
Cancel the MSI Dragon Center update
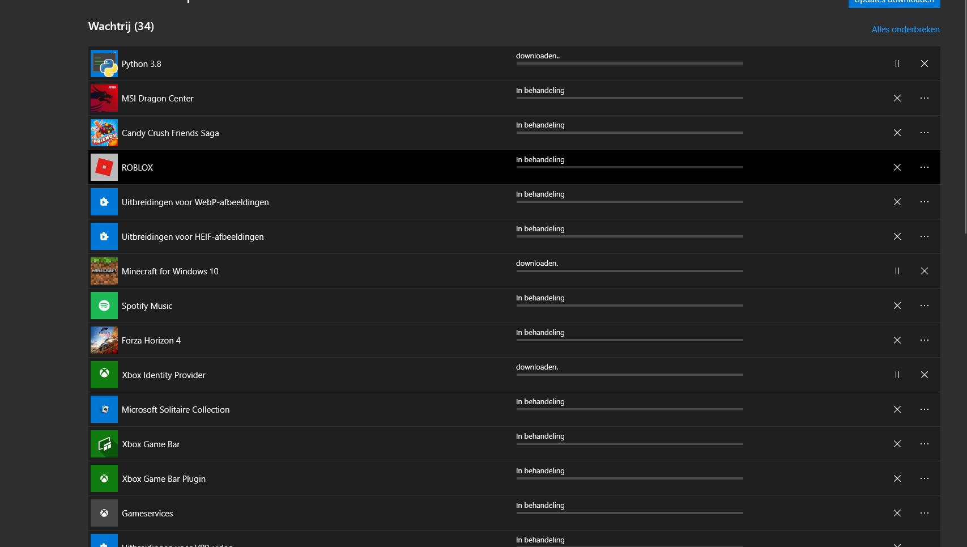[897, 98]
